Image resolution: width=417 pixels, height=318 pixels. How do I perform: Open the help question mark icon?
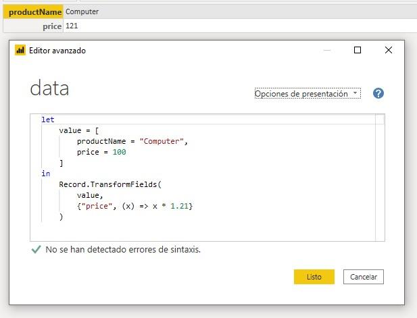[x=378, y=93]
